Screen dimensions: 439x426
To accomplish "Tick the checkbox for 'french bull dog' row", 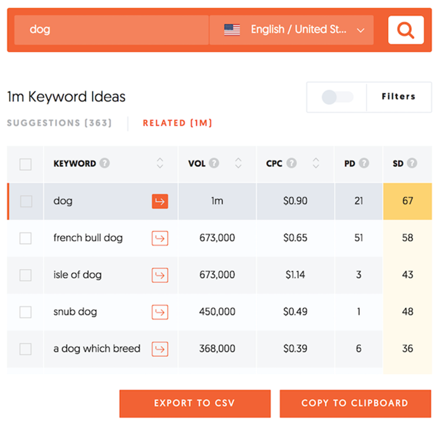I will pos(25,238).
